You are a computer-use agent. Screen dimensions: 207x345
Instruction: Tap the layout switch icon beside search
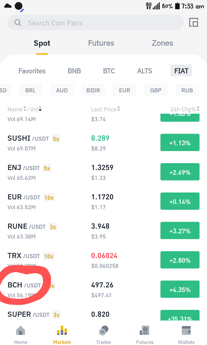pos(193,22)
